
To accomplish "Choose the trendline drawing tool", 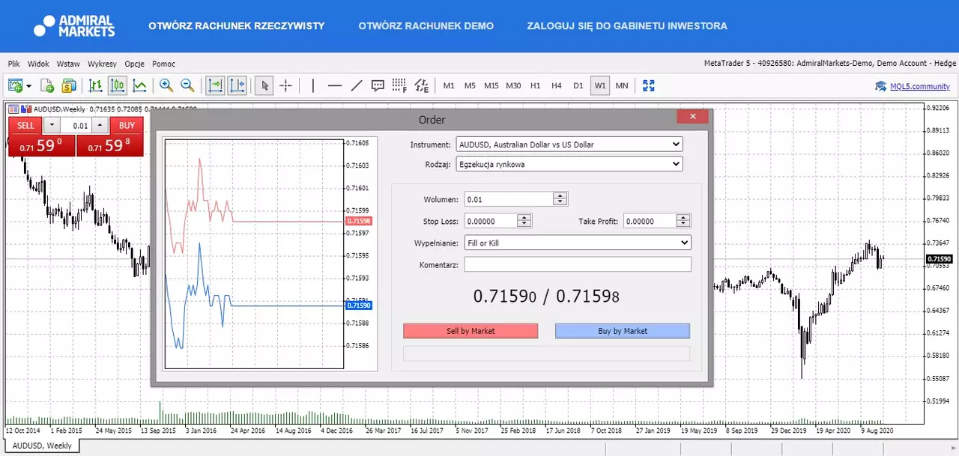I will (357, 85).
